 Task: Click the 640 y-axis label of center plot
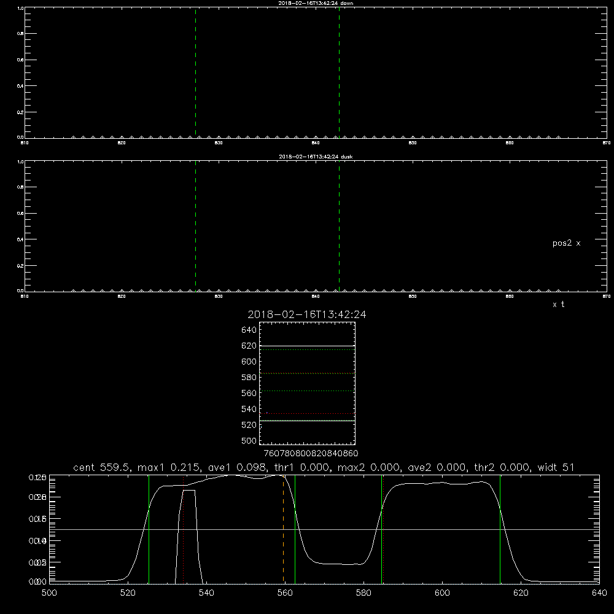(x=249, y=330)
